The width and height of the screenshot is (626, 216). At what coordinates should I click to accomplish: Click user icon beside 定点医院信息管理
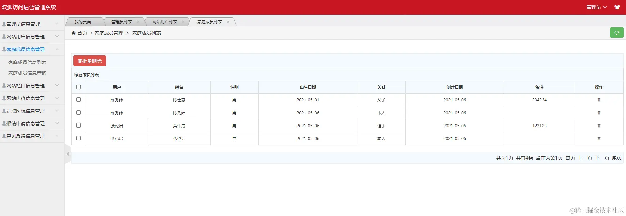(x=4, y=111)
